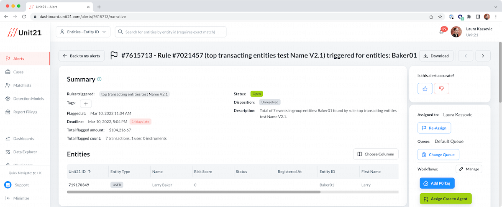This screenshot has width=502, height=207.
Task: Click the Open status badge
Action: [x=256, y=94]
